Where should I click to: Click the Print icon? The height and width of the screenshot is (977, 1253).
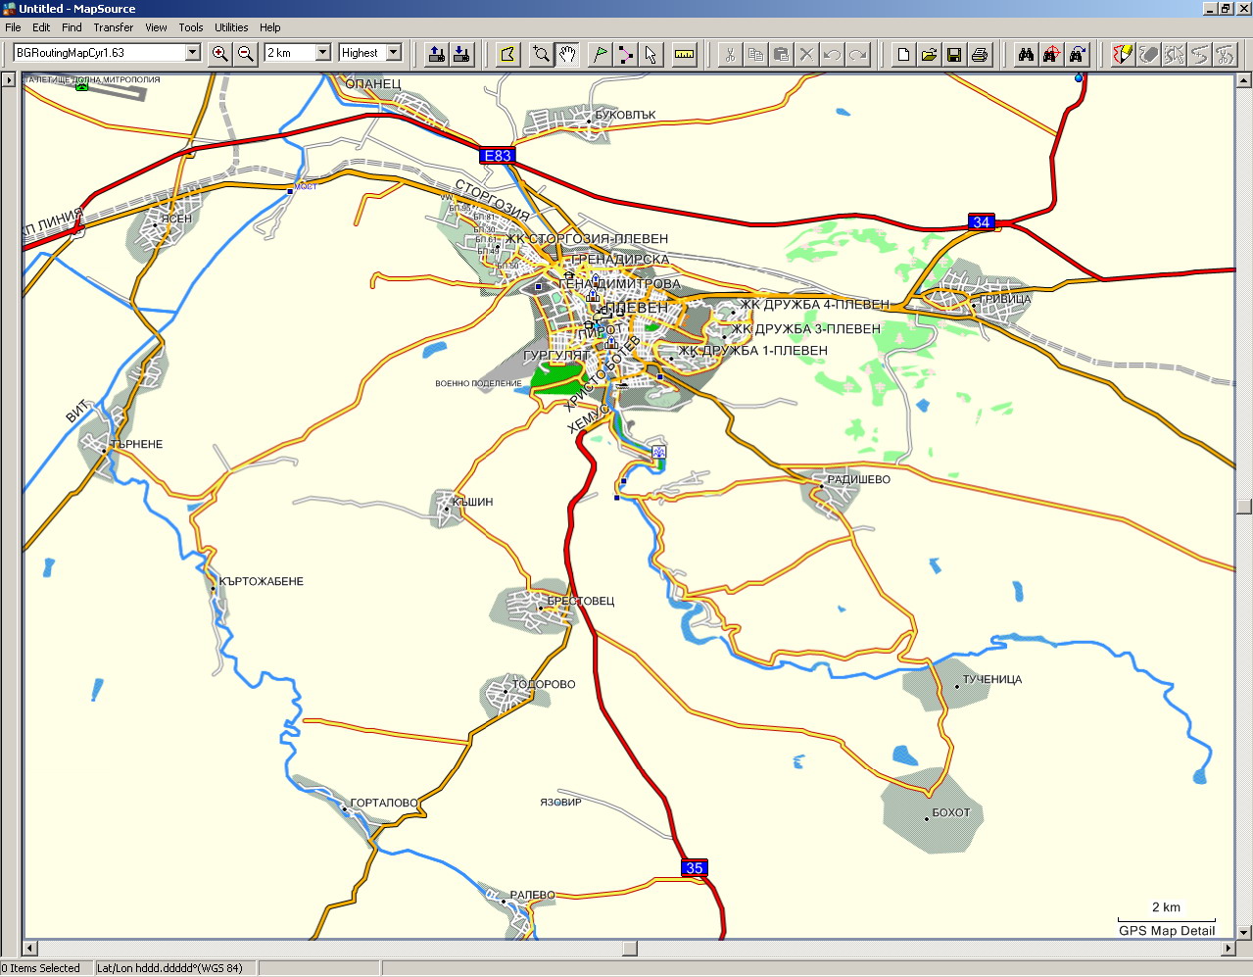(980, 54)
